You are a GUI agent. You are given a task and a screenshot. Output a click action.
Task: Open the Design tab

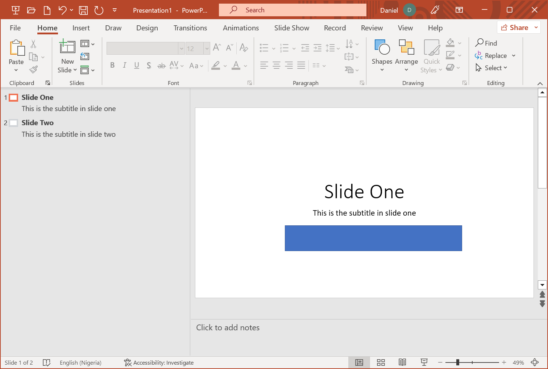pos(147,28)
